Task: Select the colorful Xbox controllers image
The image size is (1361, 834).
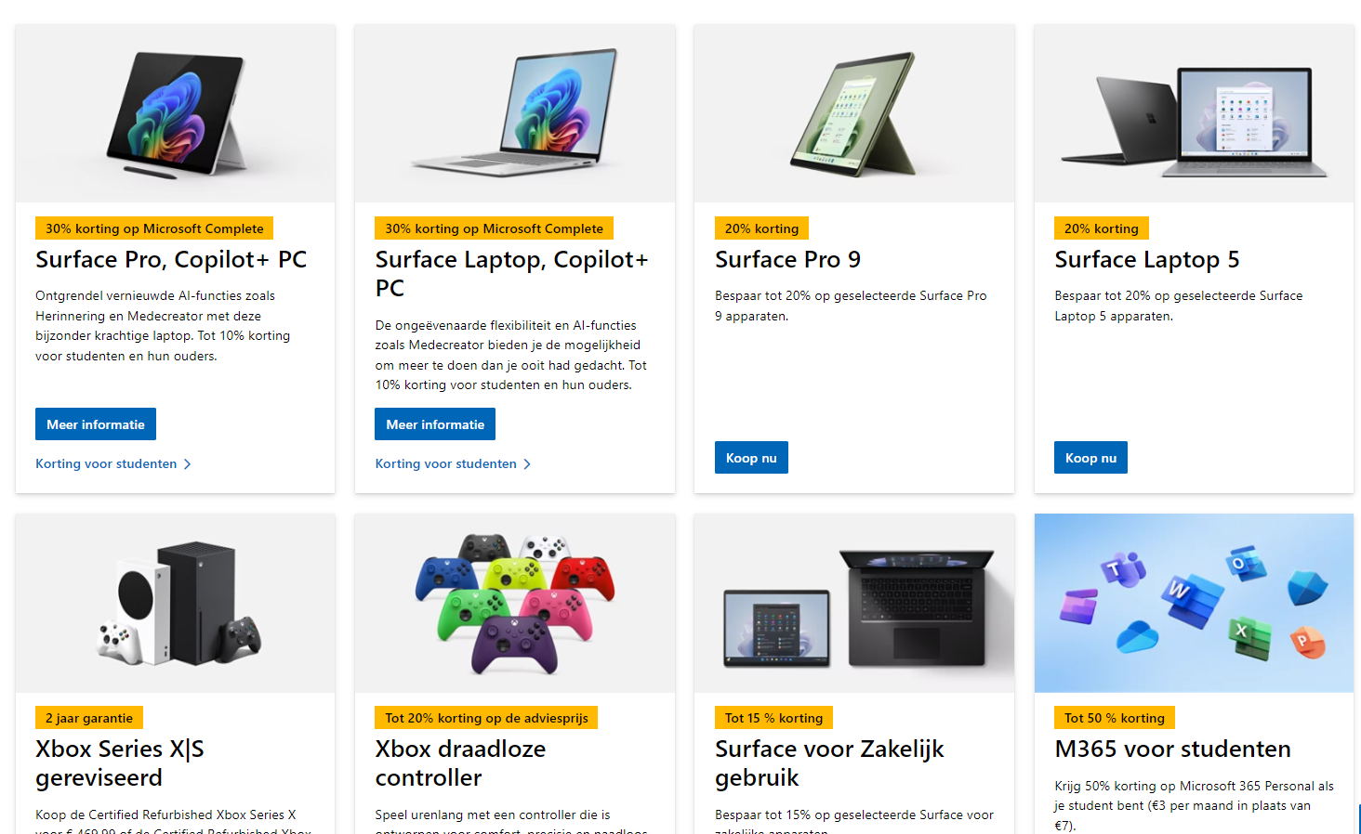Action: (x=515, y=603)
